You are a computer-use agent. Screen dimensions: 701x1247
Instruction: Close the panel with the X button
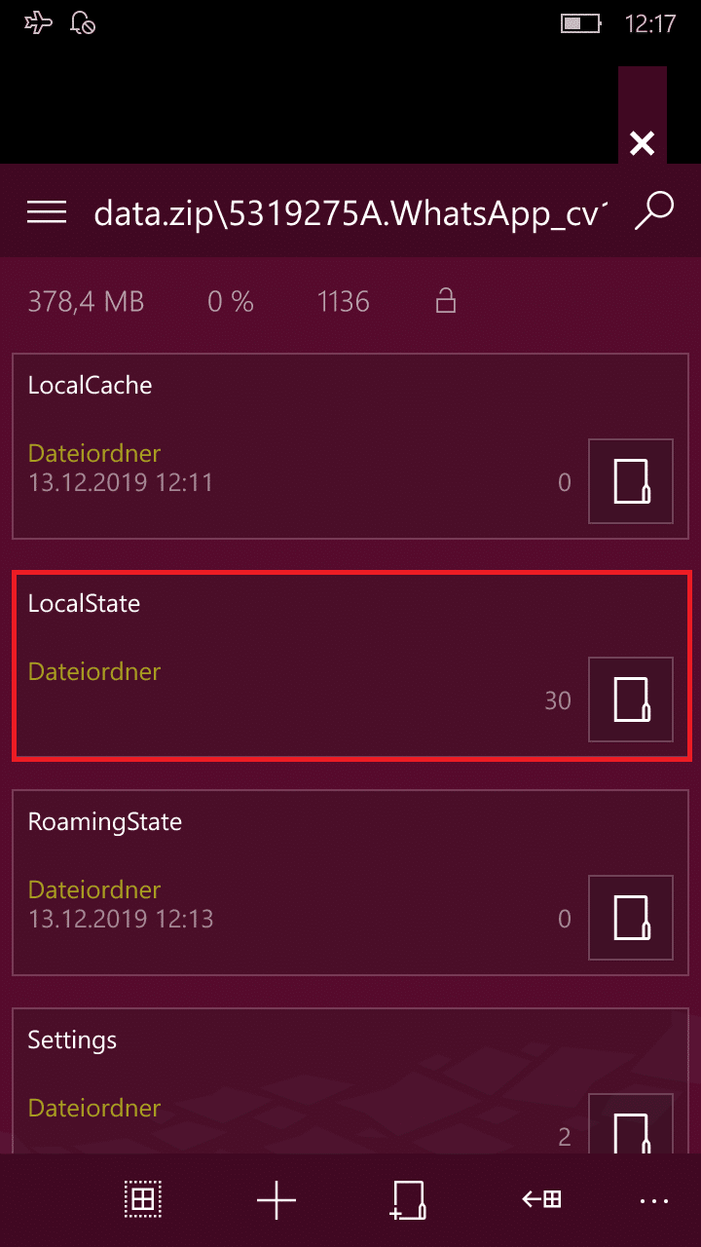click(642, 144)
